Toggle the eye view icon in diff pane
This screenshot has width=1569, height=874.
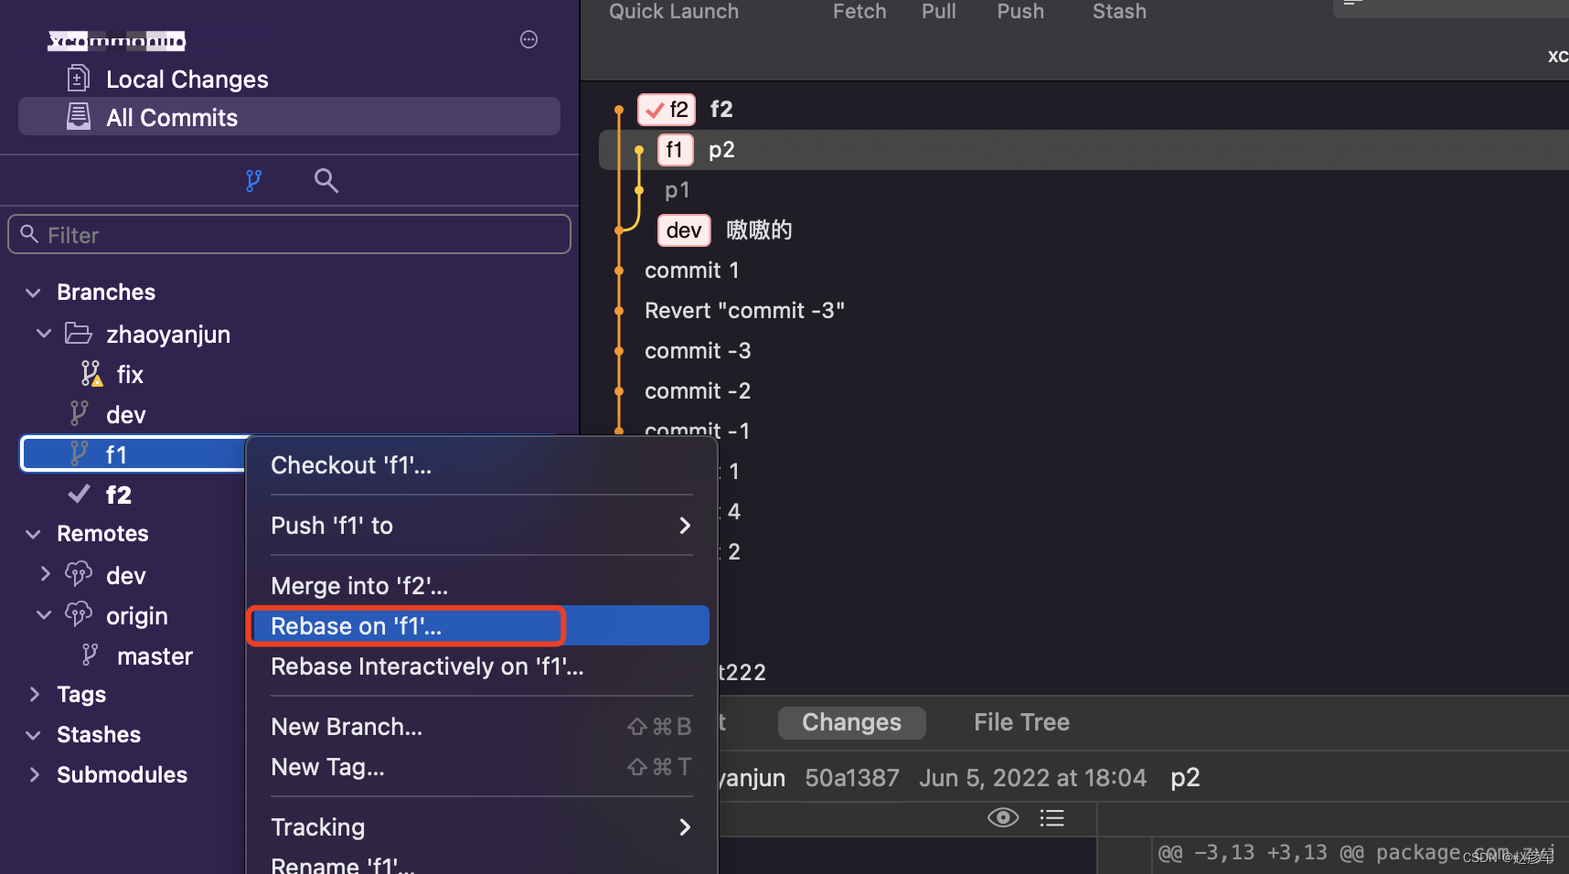pos(1003,817)
